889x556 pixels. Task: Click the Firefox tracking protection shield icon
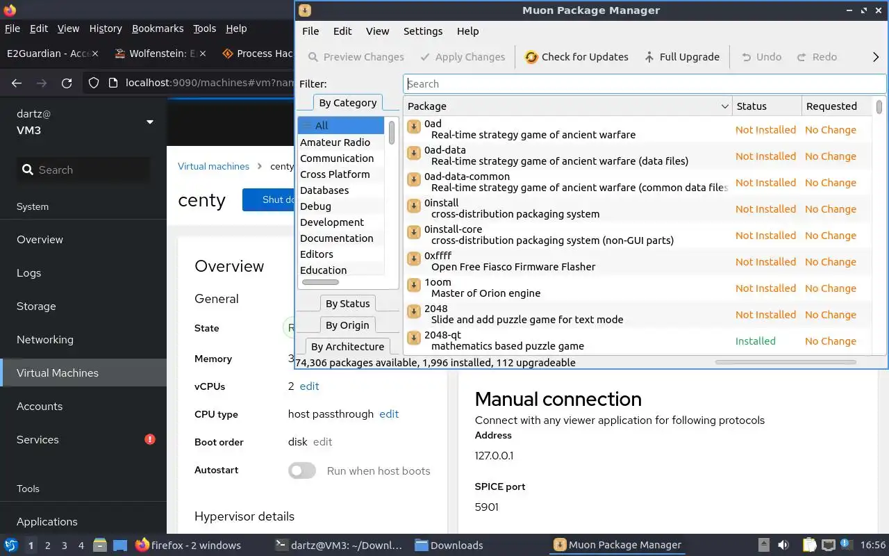[x=94, y=83]
